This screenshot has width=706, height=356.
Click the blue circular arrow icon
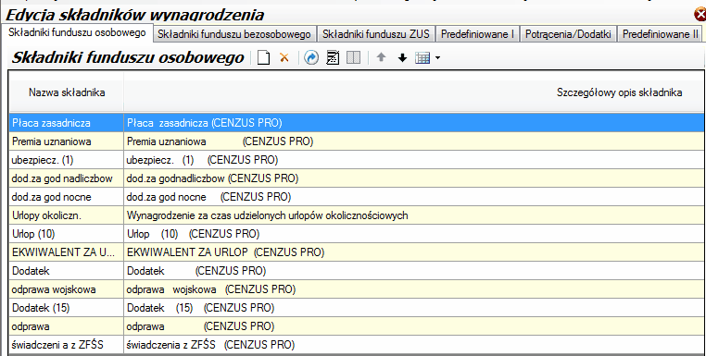[311, 57]
